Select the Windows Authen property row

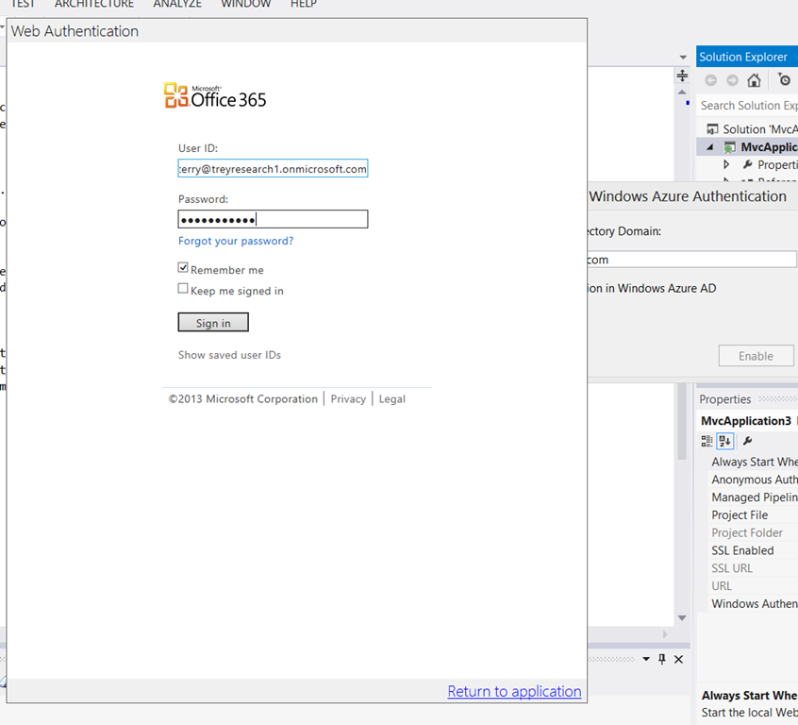[755, 604]
